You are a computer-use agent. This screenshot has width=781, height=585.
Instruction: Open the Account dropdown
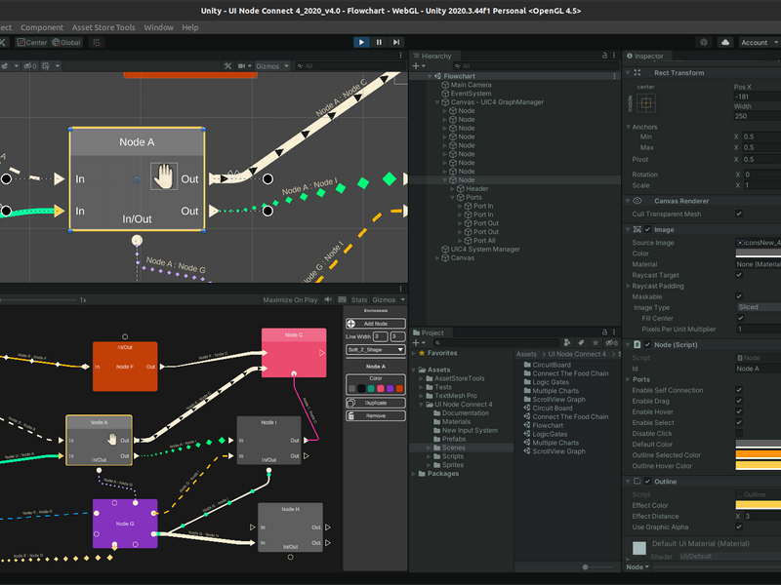tap(760, 42)
